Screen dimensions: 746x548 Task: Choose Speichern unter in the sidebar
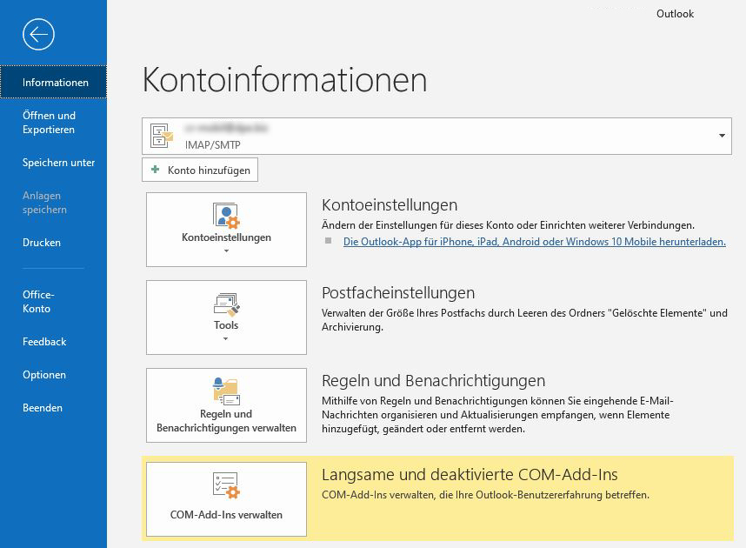(x=58, y=163)
